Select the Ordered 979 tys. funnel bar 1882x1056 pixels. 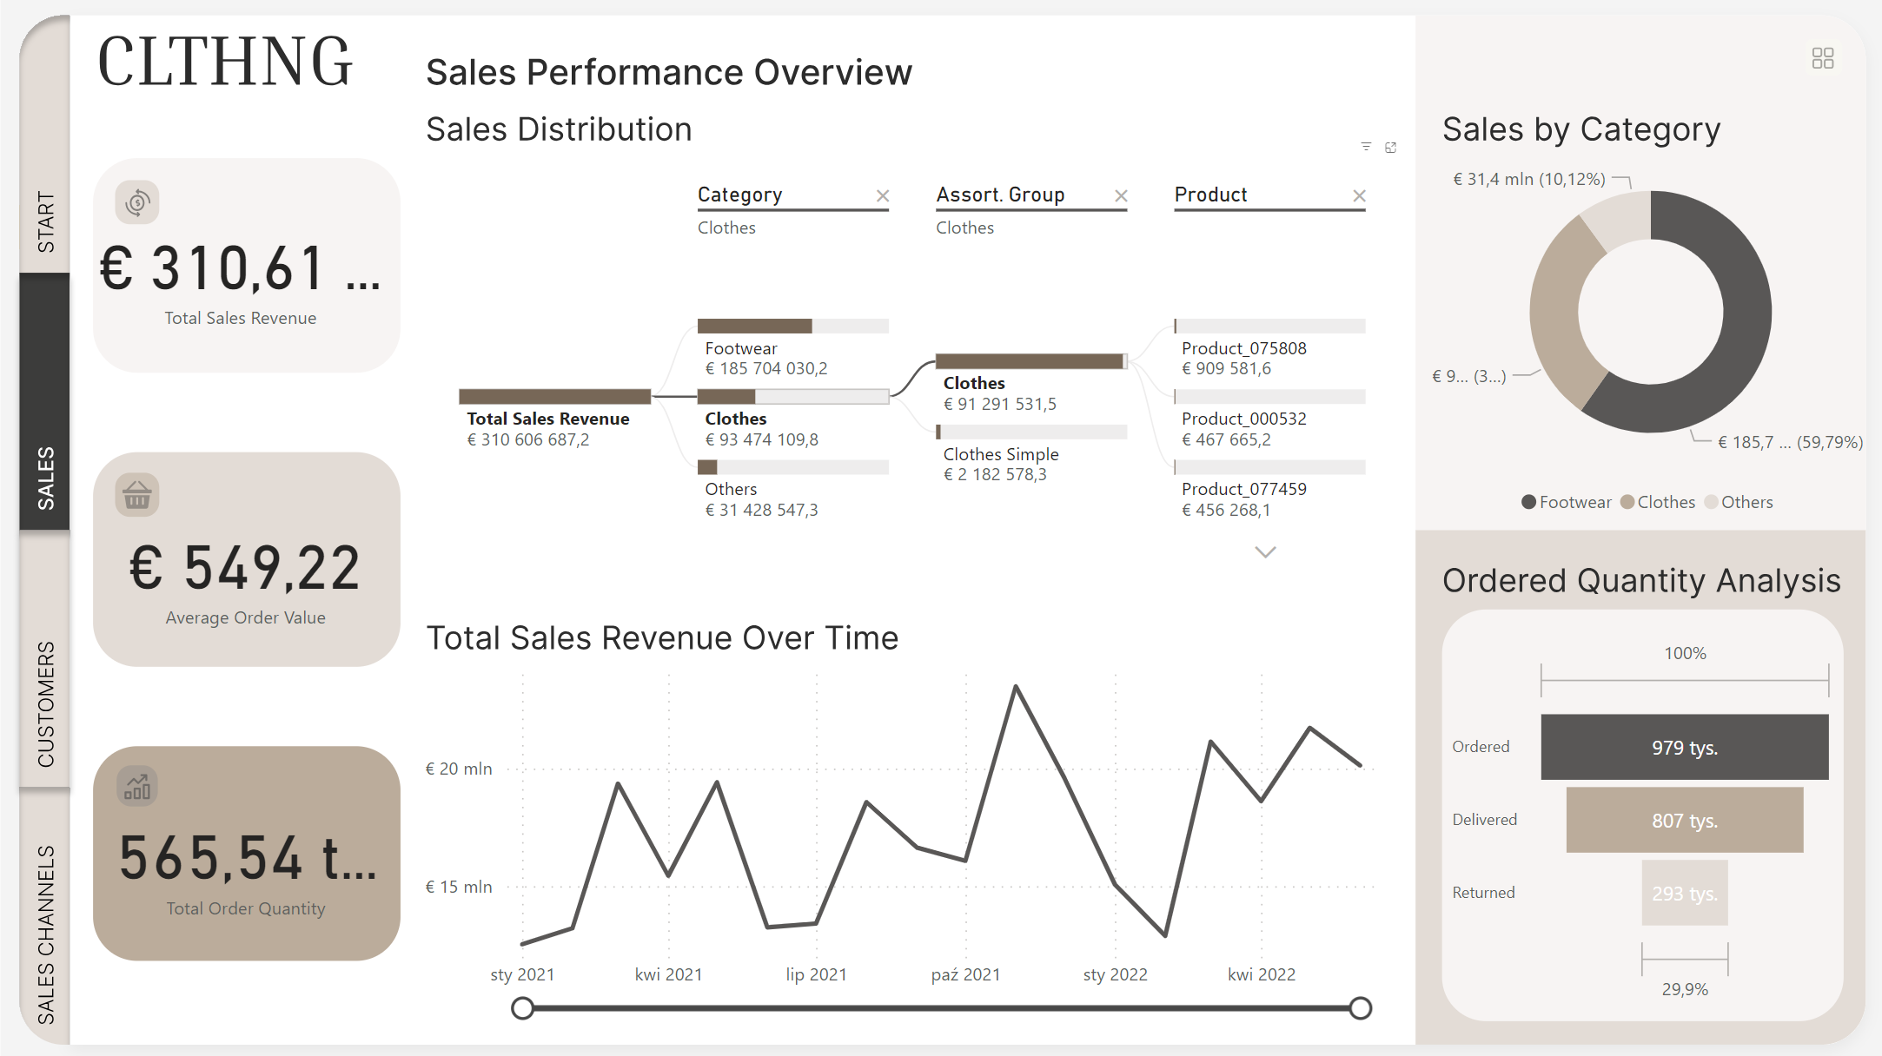(1684, 747)
